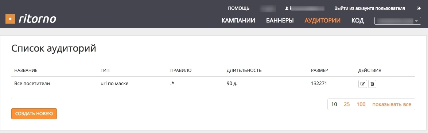Open the КОД navigation item

click(358, 20)
